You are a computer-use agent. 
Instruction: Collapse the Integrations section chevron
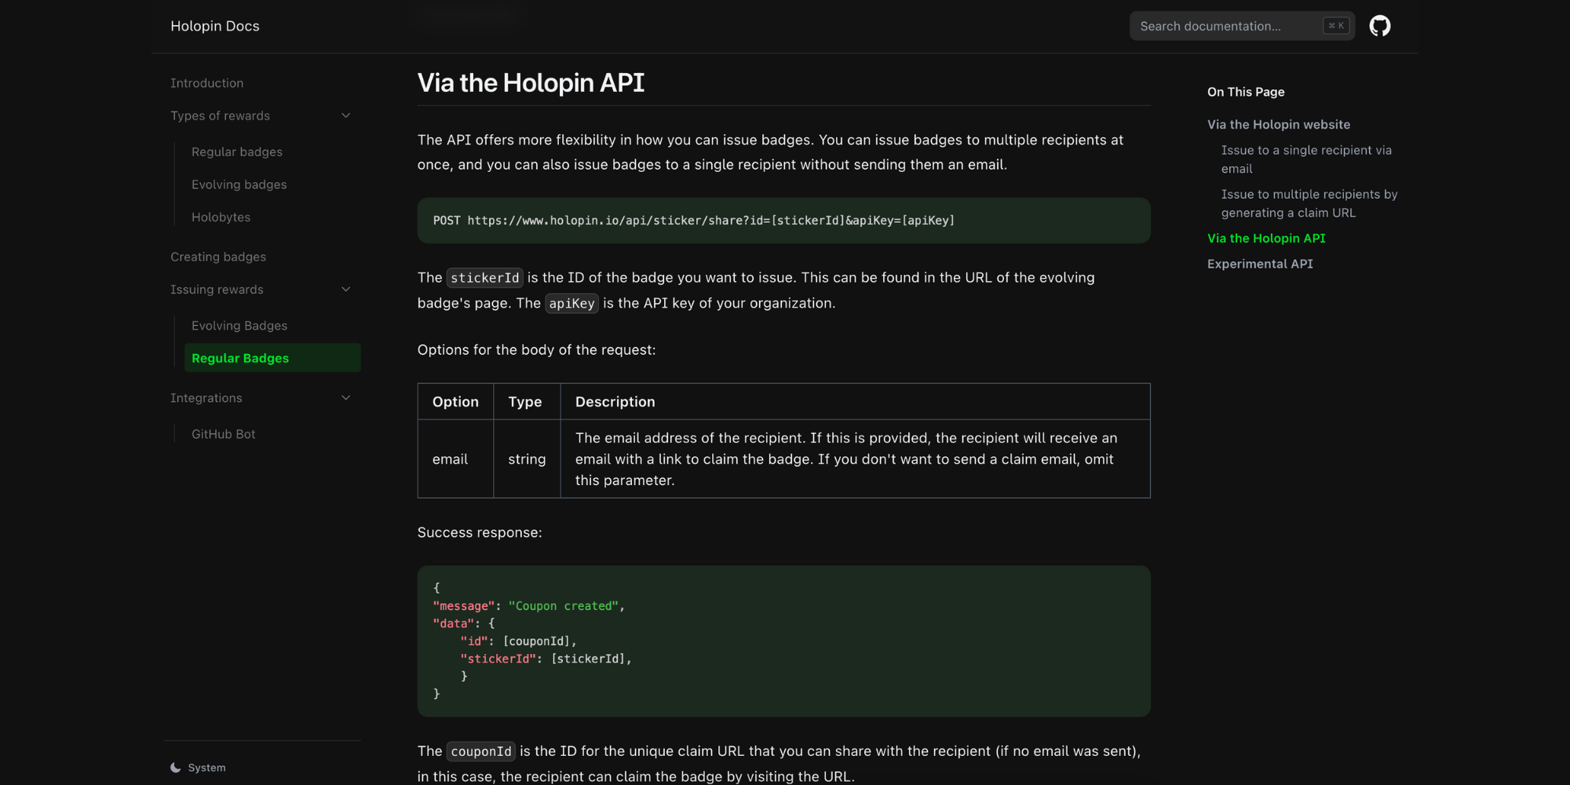pos(345,398)
